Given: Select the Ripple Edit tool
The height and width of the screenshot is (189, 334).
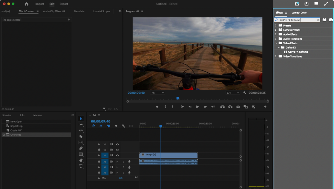Looking at the screenshot, I should tap(81, 131).
